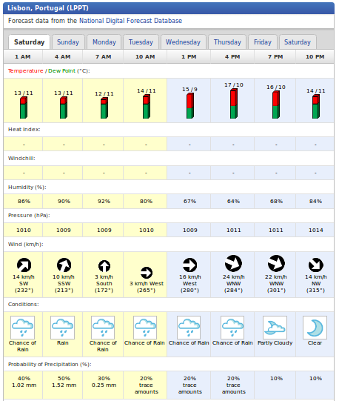Click the 10 PM Clear moon icon
339x401 pixels.
(x=315, y=328)
